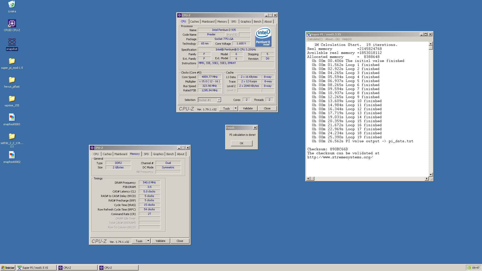Click the Intel Pentium D logo in CPU-Z
Image resolution: width=482 pixels, height=271 pixels.
pyautogui.click(x=263, y=37)
